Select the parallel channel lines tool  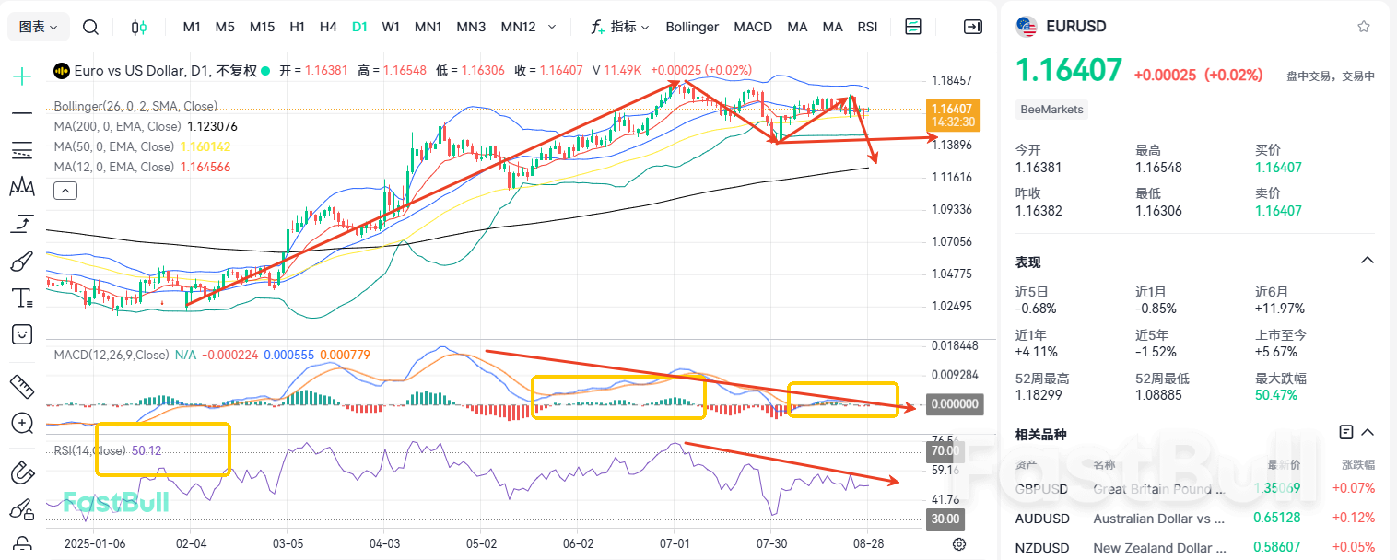point(21,150)
